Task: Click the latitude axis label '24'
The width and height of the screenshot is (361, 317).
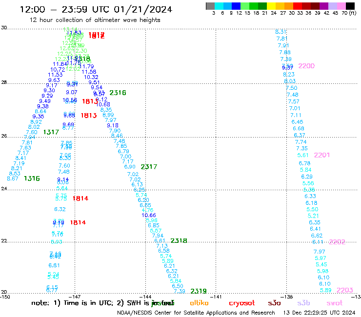Action: tap(4, 189)
